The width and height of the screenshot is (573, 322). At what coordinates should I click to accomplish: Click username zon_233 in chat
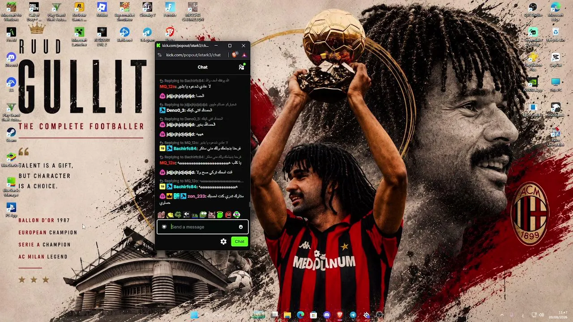coord(196,196)
